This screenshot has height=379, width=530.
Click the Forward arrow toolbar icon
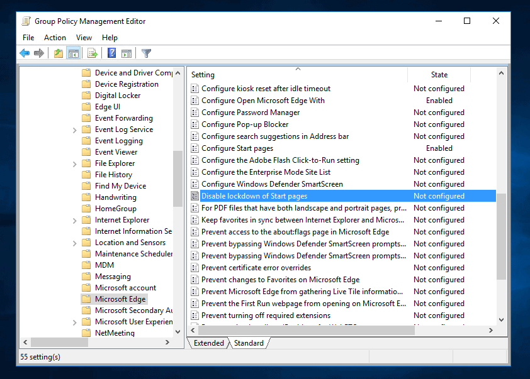pos(39,53)
